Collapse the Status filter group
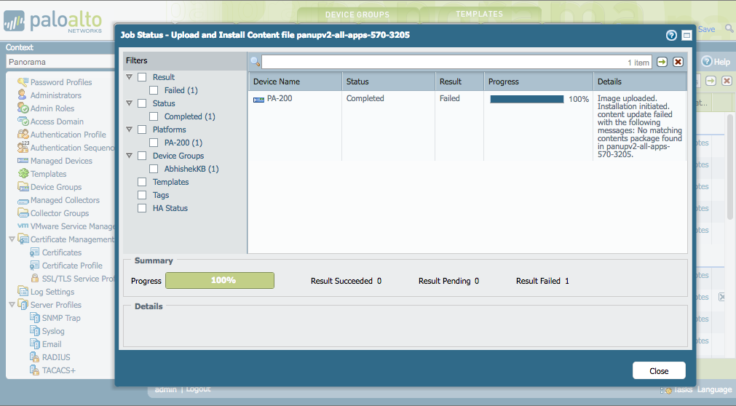This screenshot has width=736, height=406. click(129, 103)
